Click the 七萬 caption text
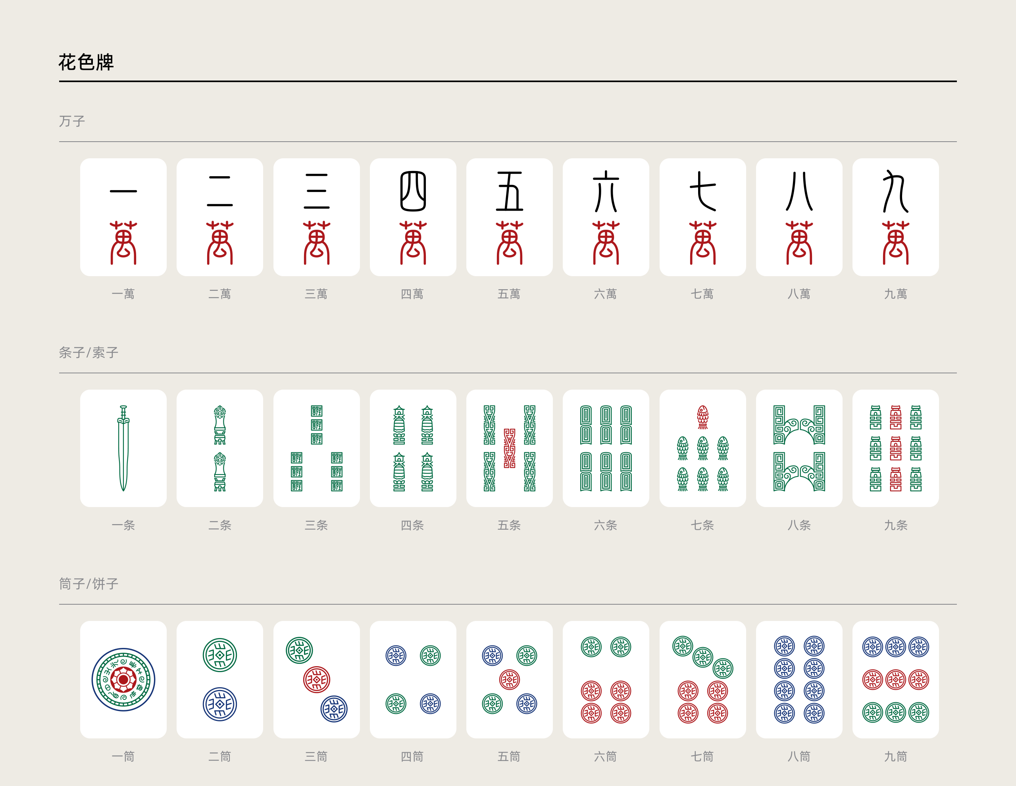This screenshot has width=1016, height=786. 702,294
